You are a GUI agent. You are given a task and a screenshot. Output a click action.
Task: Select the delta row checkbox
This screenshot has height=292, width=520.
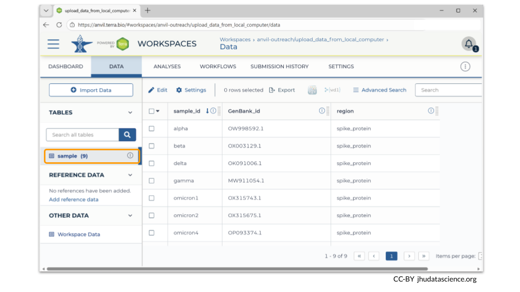(152, 163)
